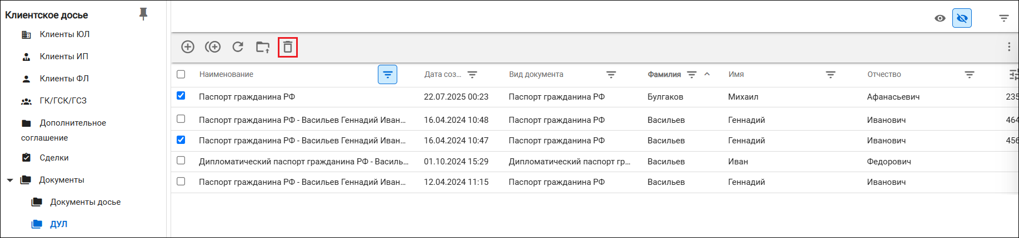Pin the Клиентское досье panel

pyautogui.click(x=143, y=14)
